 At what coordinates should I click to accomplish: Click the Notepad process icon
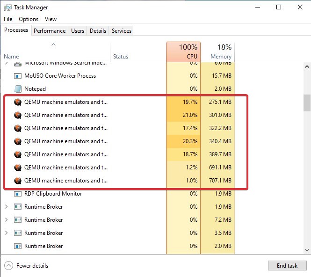(18, 89)
